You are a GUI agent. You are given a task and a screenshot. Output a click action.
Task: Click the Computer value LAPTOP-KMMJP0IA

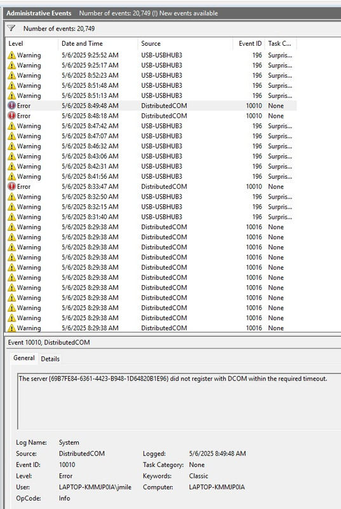(217, 487)
